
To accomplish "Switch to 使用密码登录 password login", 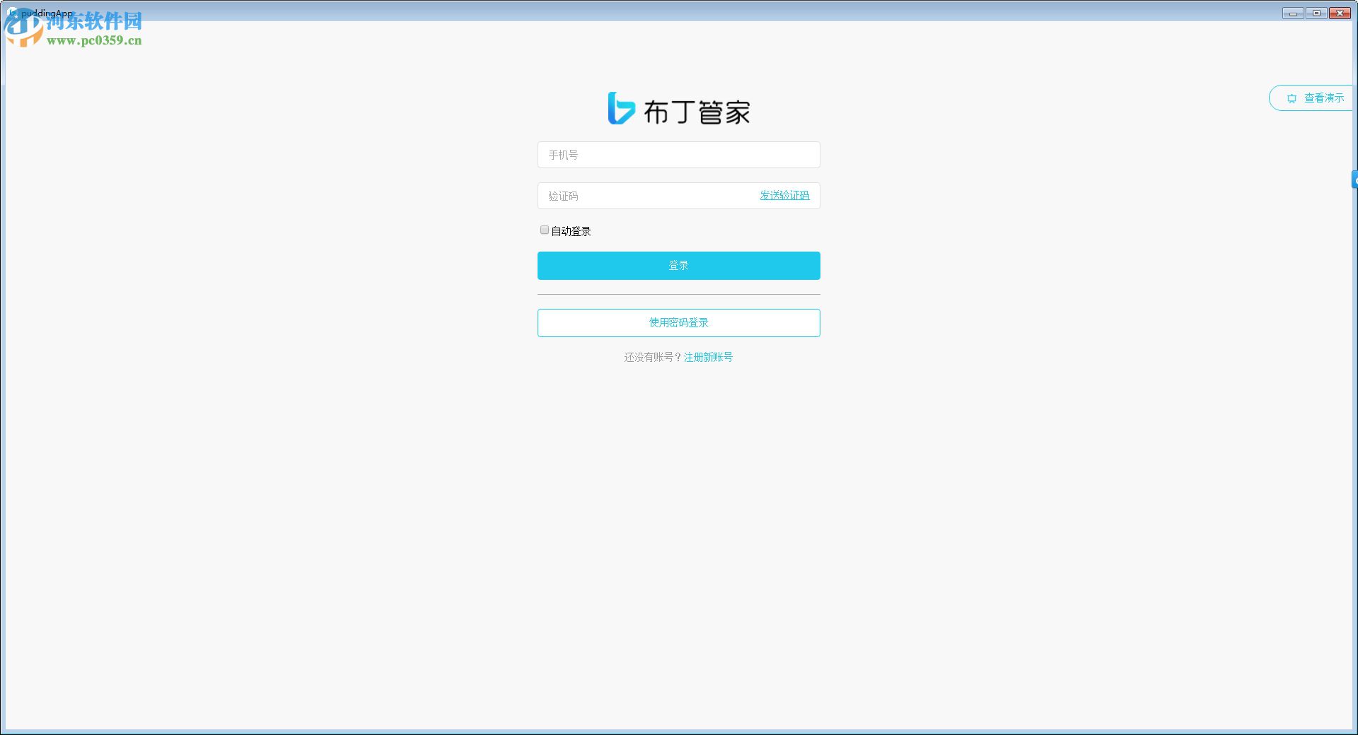I will pos(678,323).
